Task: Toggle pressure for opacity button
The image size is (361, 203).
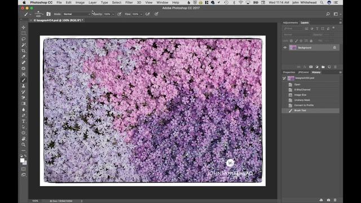Action: tap(119, 14)
